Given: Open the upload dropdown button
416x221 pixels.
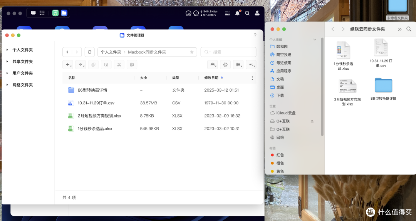Looking at the screenshot, I should (81, 65).
